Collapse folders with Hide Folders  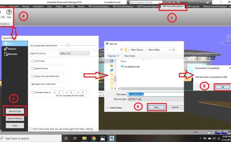(x=114, y=108)
